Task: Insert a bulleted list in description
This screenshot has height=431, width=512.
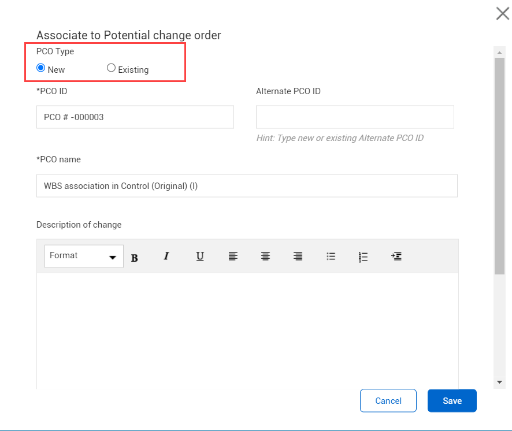Action: (x=331, y=257)
